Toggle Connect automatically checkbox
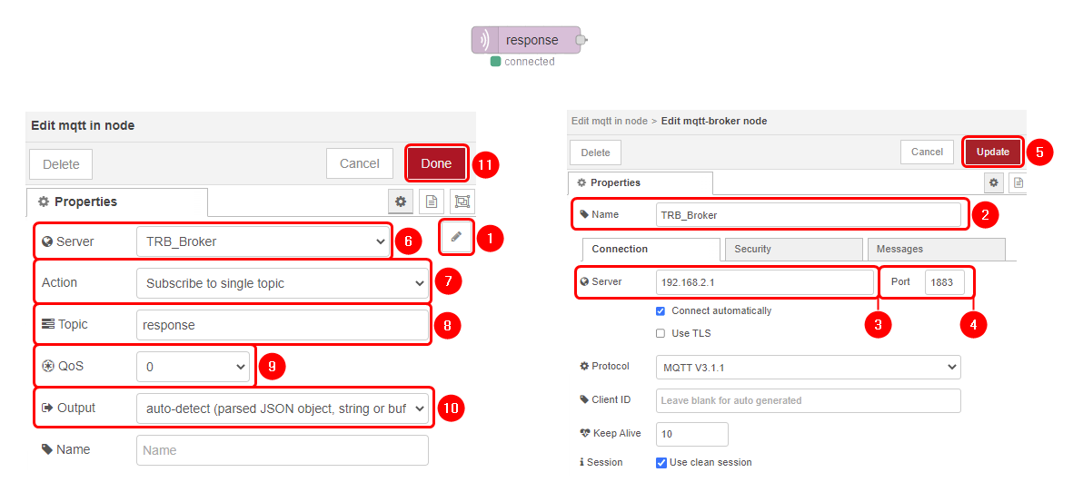This screenshot has width=1083, height=492. (x=661, y=310)
